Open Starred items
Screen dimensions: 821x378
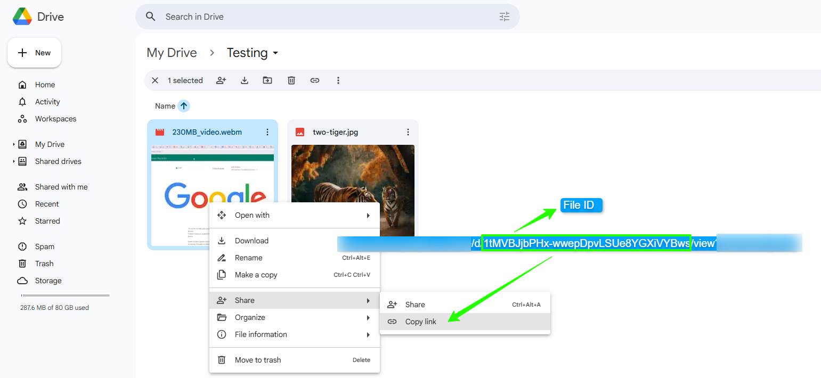tap(47, 221)
